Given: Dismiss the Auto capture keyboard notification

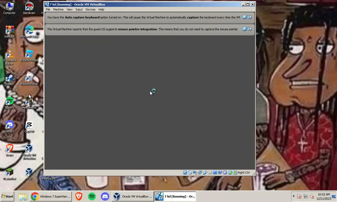Looking at the screenshot, I should pyautogui.click(x=244, y=17).
